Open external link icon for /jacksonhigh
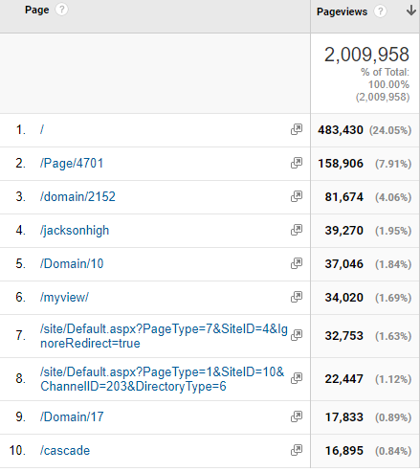 tap(297, 230)
